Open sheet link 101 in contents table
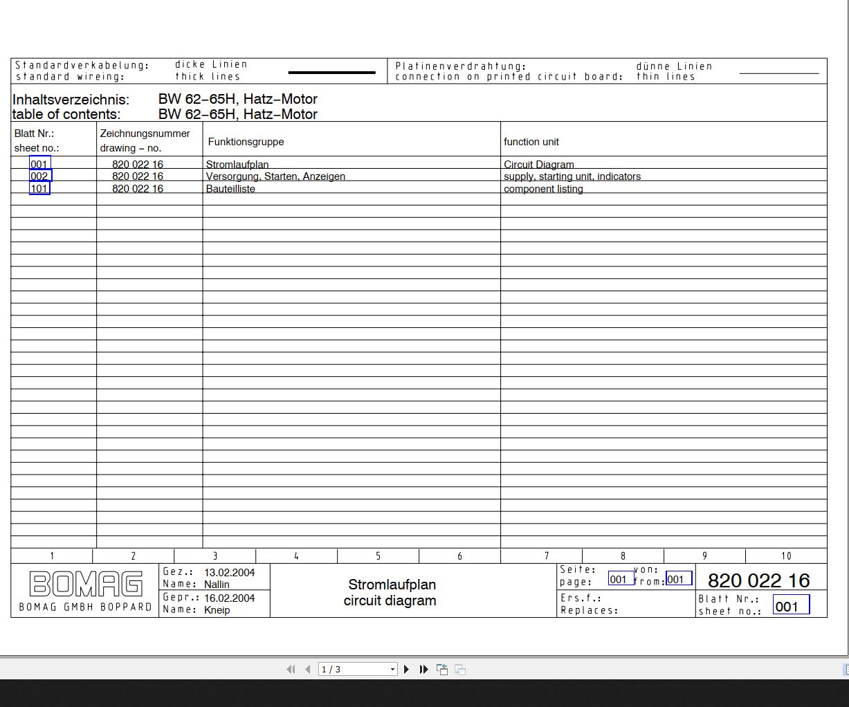 coord(39,188)
